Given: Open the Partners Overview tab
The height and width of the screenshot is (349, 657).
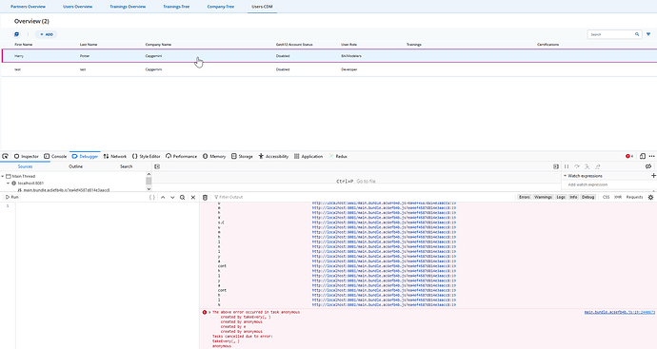Looking at the screenshot, I should pos(28,7).
